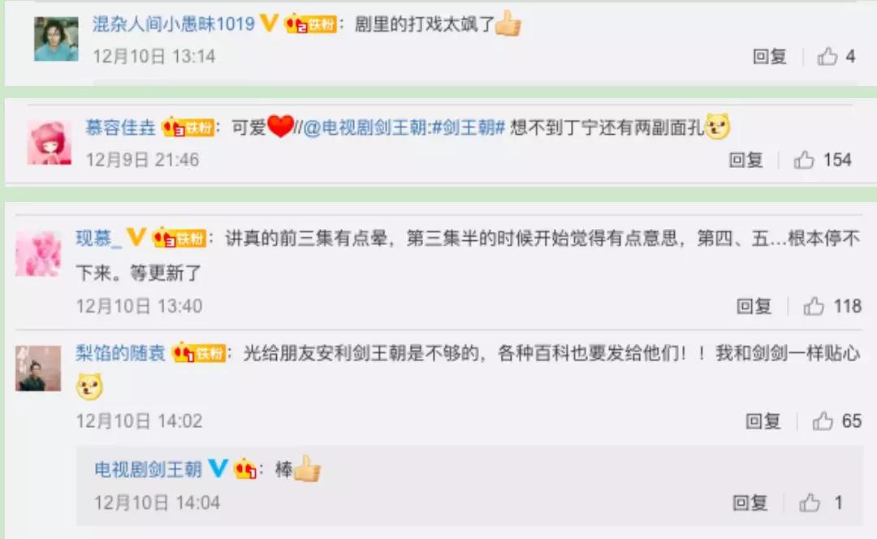Like the comment by 混杂人间小愚昧1019
The image size is (877, 539).
827,56
